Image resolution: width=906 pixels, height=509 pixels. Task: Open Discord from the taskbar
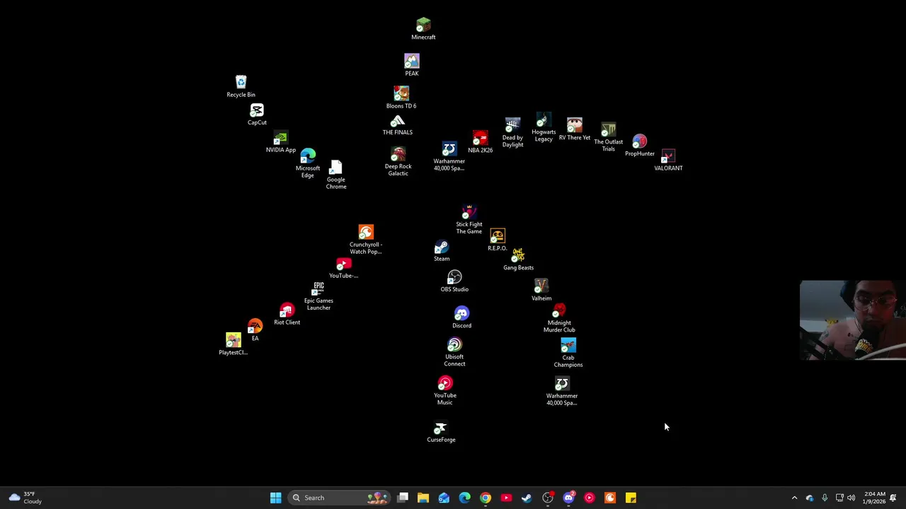[x=568, y=498]
